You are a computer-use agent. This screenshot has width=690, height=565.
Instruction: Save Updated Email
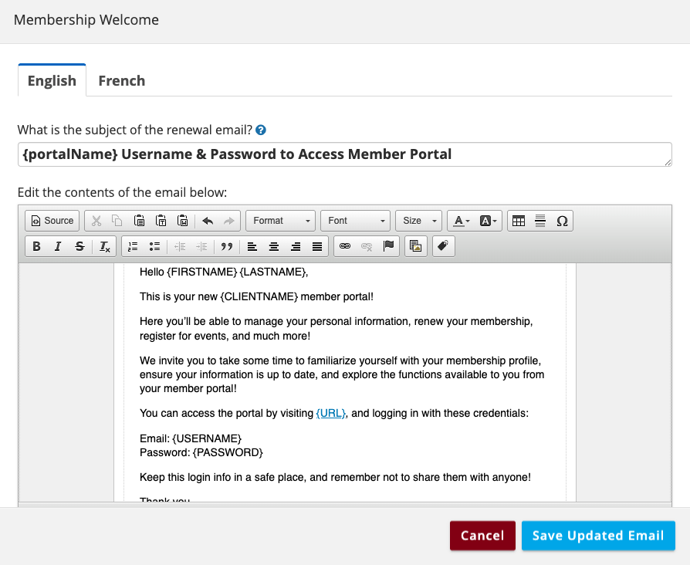(x=598, y=536)
